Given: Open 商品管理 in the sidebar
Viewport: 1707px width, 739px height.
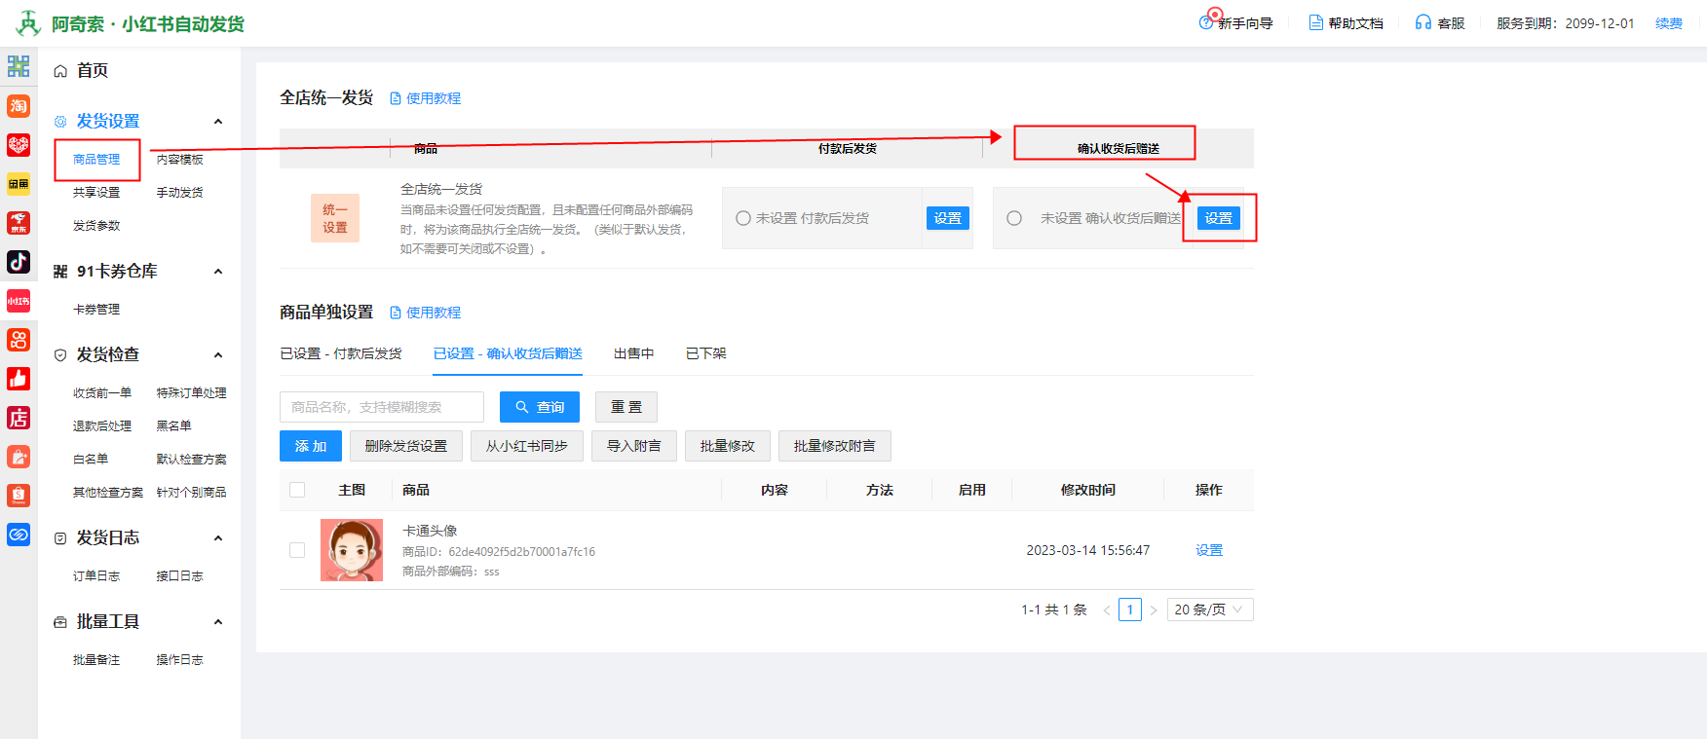Looking at the screenshot, I should (96, 160).
